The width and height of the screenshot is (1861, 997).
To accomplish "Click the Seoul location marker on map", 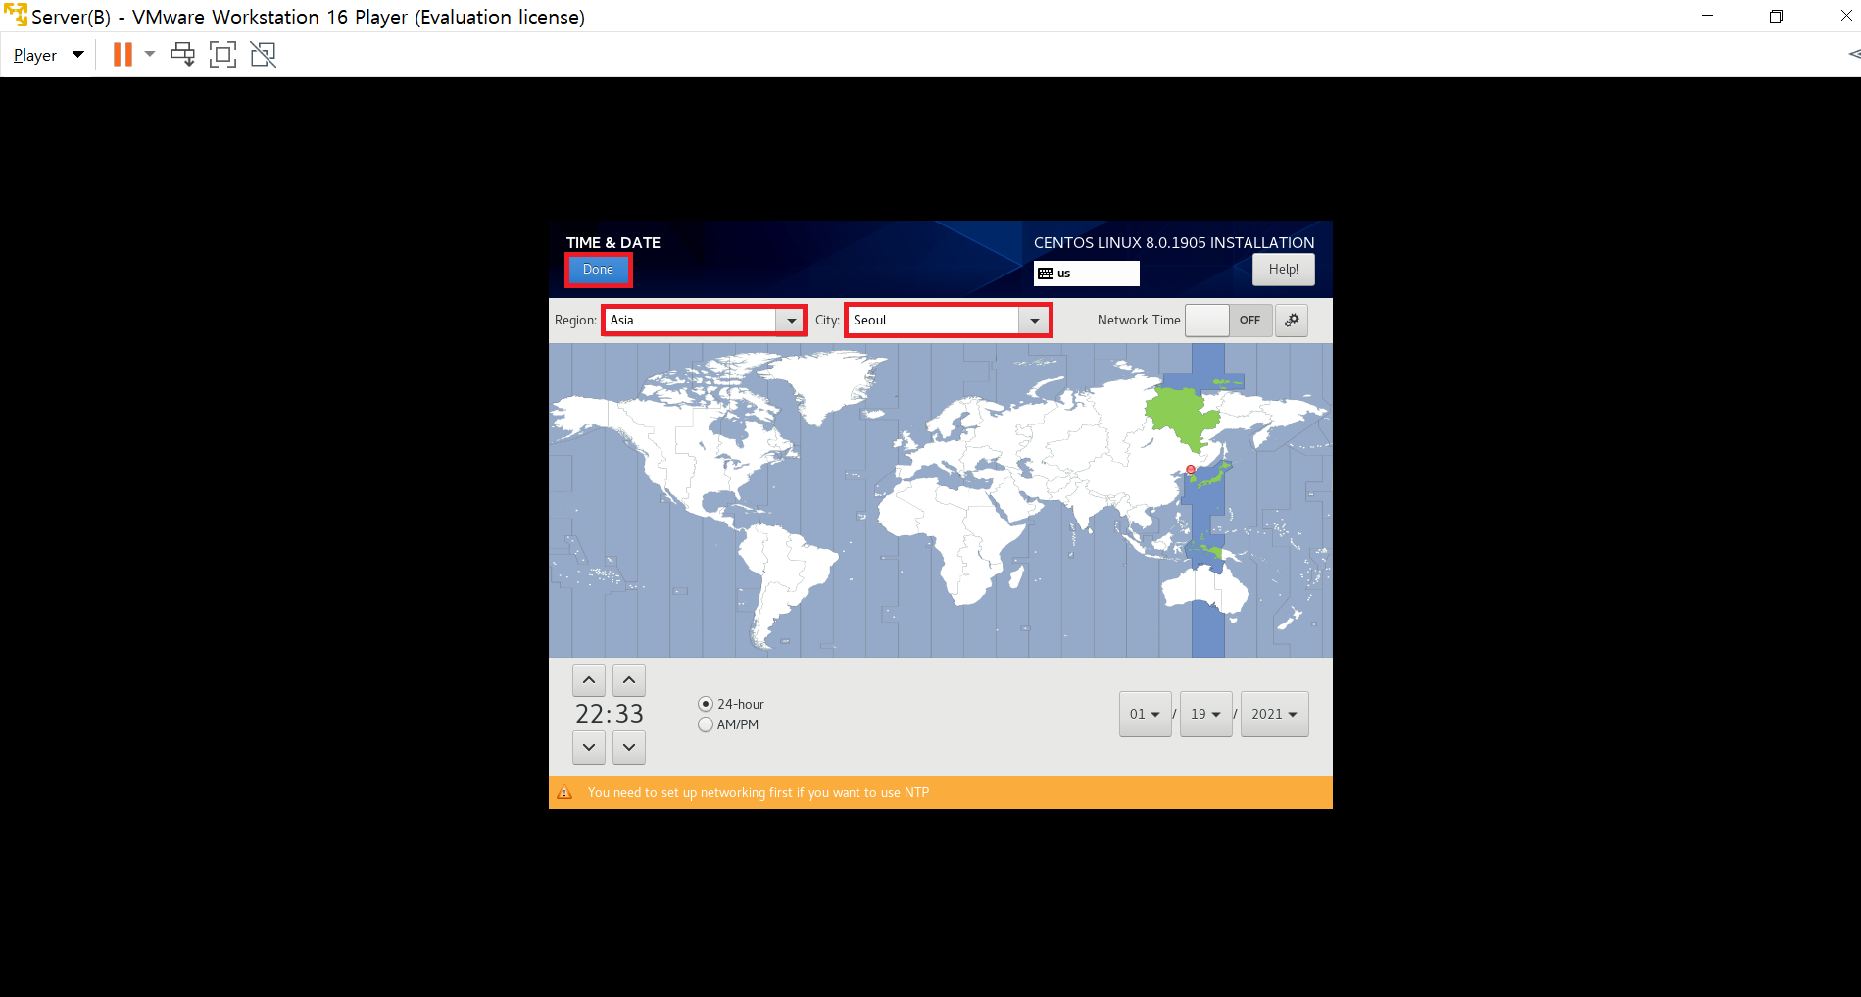I will (x=1191, y=470).
